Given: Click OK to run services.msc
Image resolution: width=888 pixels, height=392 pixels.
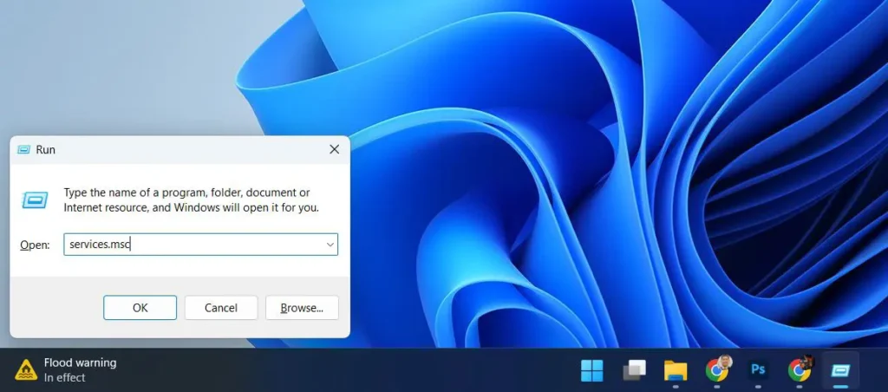Looking at the screenshot, I should [140, 308].
